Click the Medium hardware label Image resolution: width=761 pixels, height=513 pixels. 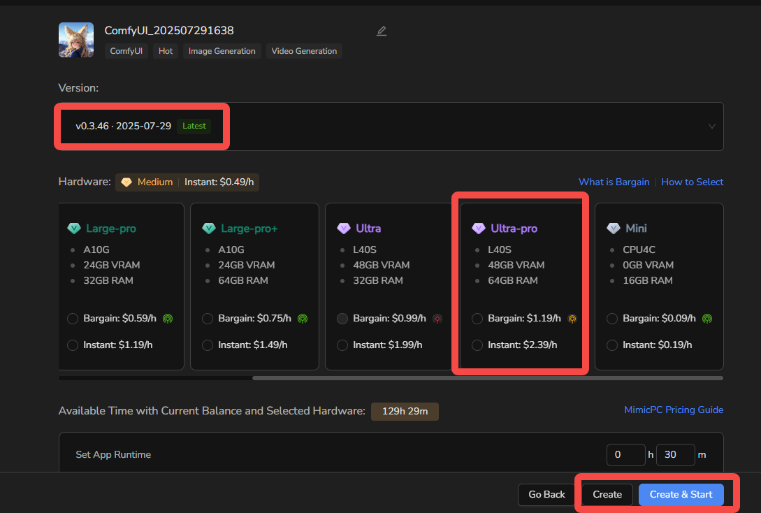[155, 182]
